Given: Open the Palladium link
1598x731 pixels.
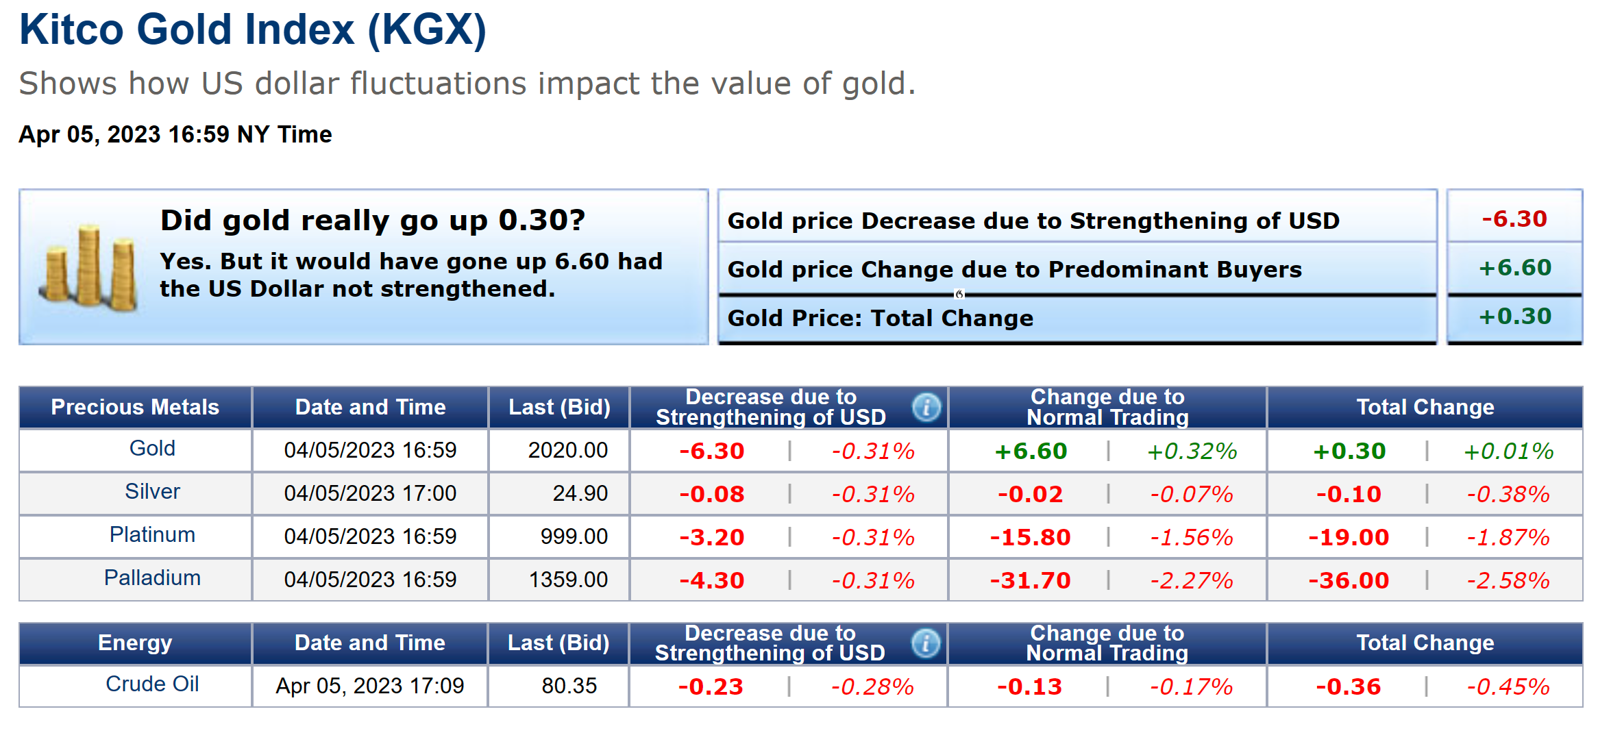Looking at the screenshot, I should (x=152, y=578).
